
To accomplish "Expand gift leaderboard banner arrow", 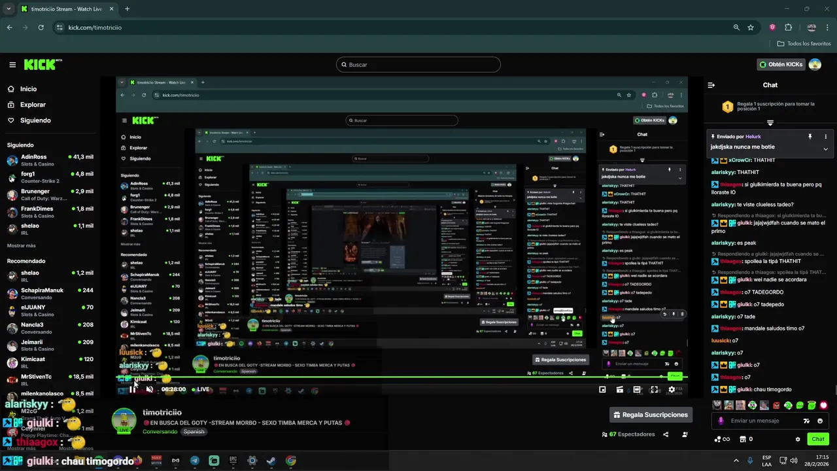I will (x=770, y=123).
